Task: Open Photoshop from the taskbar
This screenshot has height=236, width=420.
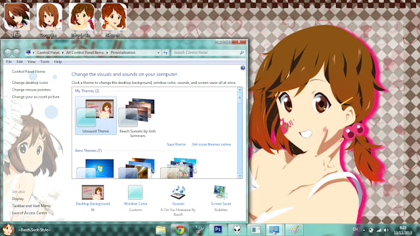Action: click(x=218, y=229)
